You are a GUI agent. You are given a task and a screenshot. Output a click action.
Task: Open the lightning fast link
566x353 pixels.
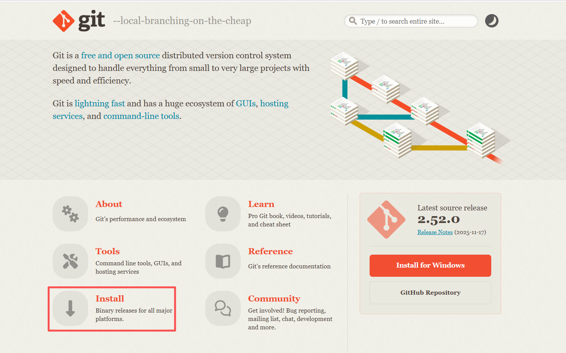coord(100,103)
